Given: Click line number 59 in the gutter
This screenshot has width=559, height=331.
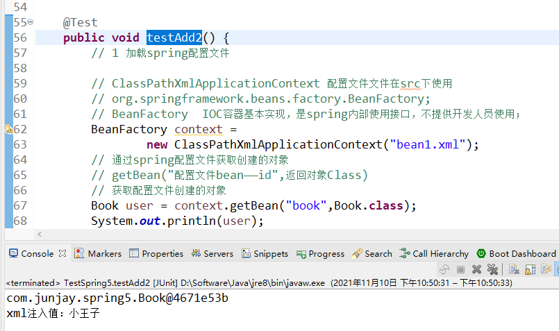Looking at the screenshot, I should point(20,83).
